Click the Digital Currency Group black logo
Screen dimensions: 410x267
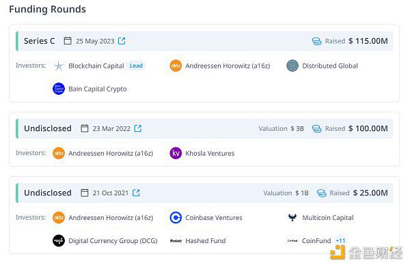59,240
